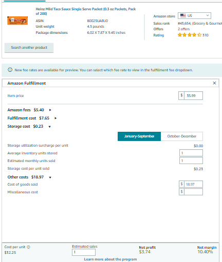The image size is (222, 262).
Task: Expand the Fulfillment cost details
Action: tap(55, 118)
